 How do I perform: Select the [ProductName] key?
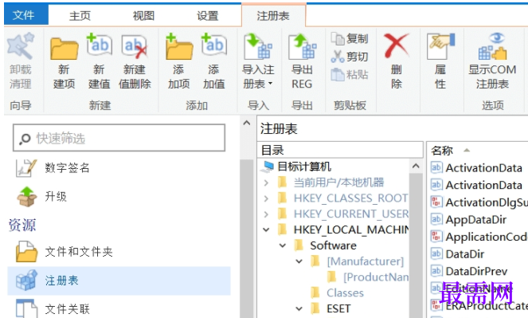(376, 277)
